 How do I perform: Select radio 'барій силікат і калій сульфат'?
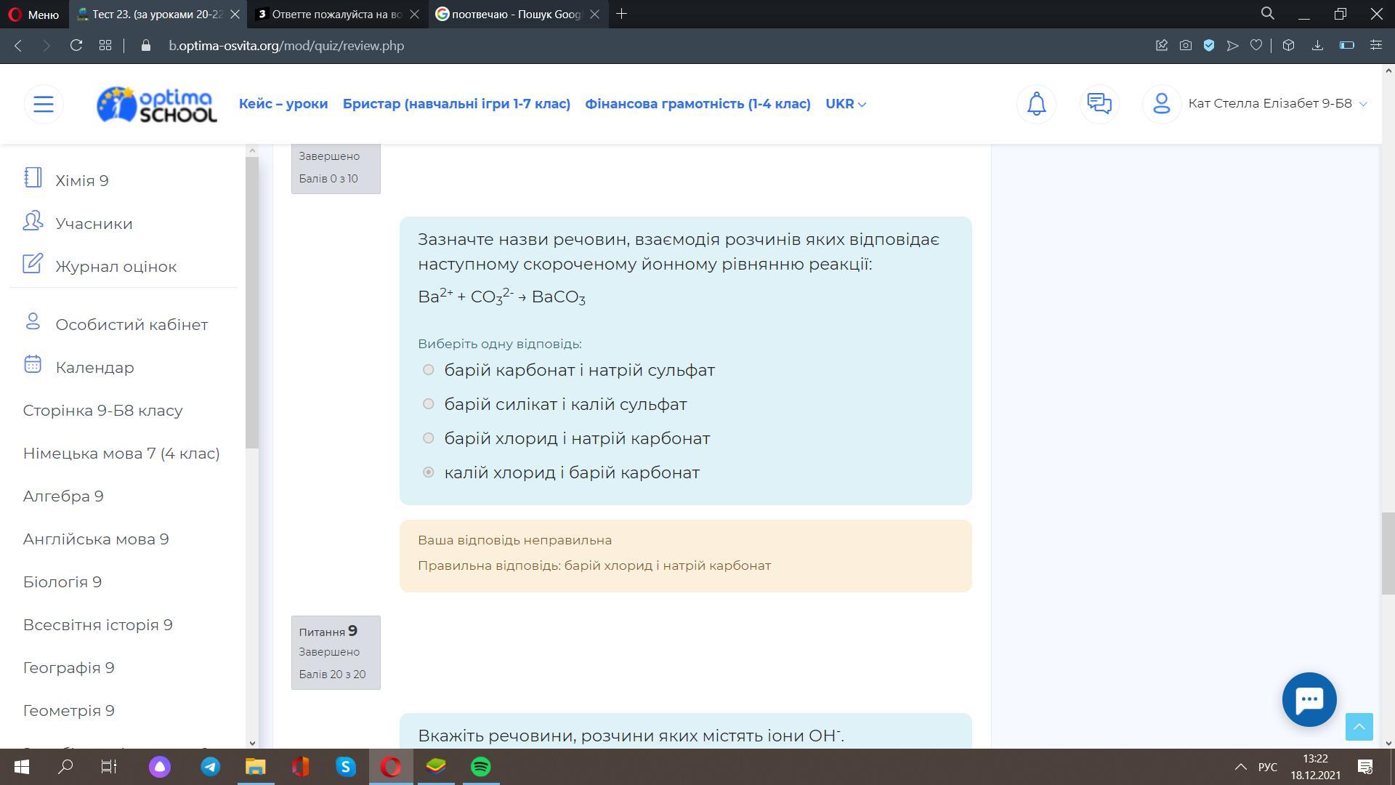point(429,404)
